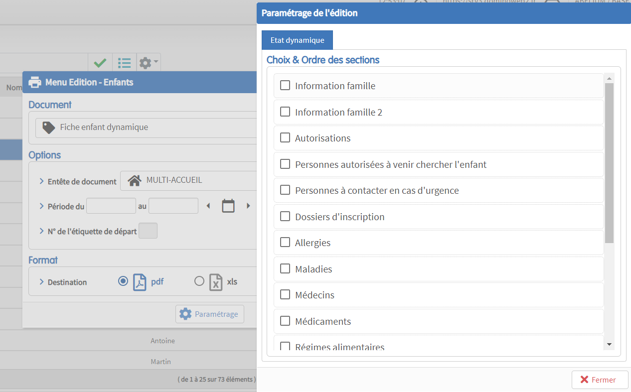Click the Fermer button
The height and width of the screenshot is (392, 631).
[x=600, y=380]
